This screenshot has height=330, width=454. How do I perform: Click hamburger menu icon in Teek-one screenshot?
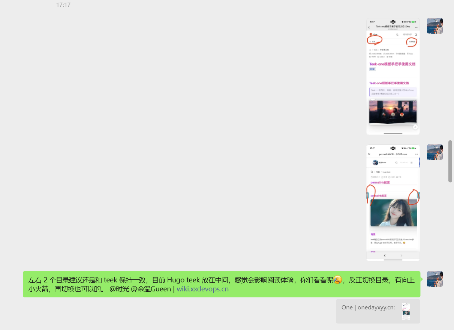click(x=416, y=34)
